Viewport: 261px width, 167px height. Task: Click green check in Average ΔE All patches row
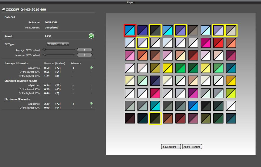(x=91, y=68)
